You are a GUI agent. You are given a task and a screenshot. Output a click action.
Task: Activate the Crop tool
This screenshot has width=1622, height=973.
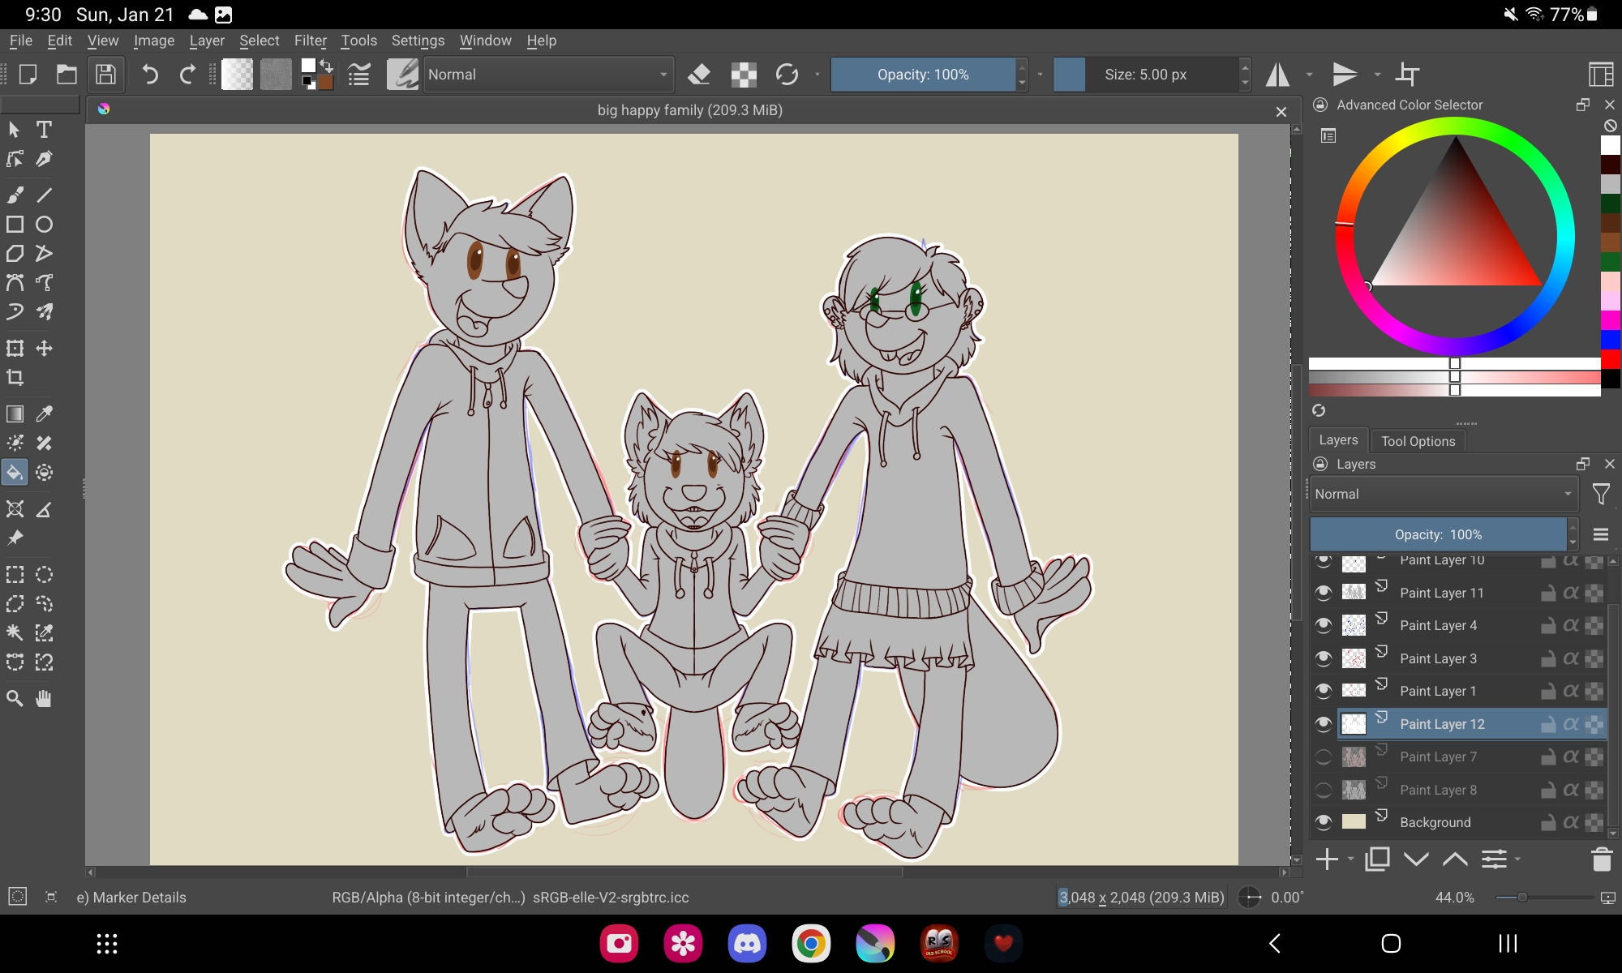(15, 378)
